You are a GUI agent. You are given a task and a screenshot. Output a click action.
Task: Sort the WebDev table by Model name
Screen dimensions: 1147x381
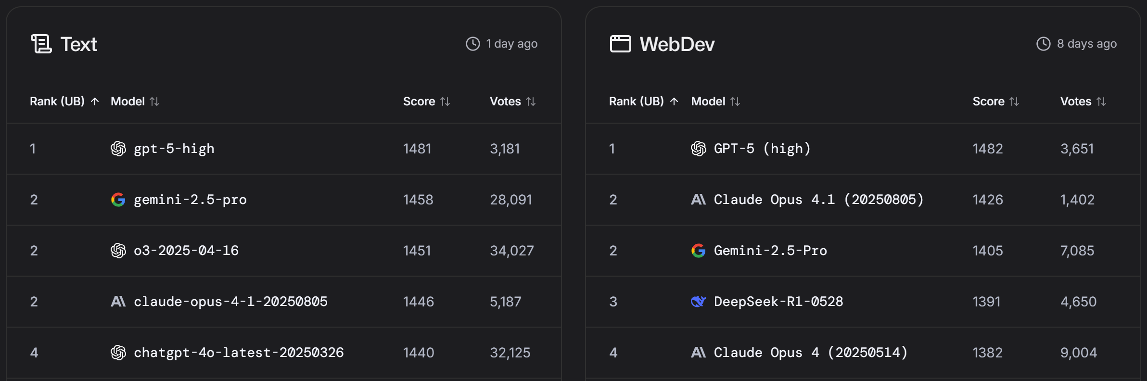715,102
